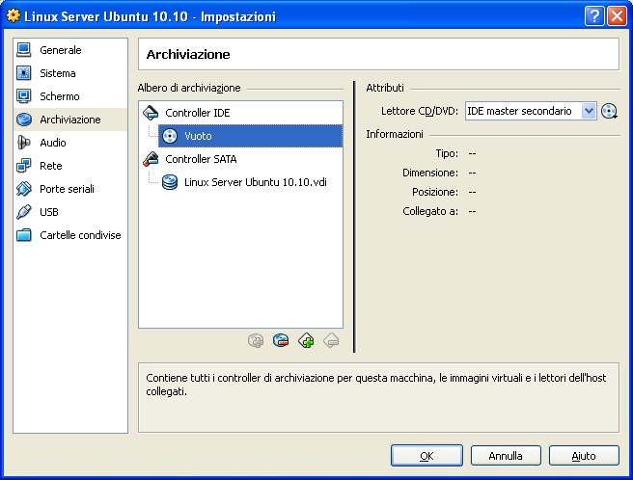
Task: Open the Lettore CD/DVD dropdown
Action: (x=590, y=111)
